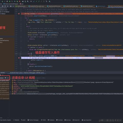The width and height of the screenshot is (123, 123).
Task: Switch to the ByteBufferFileLoader.java tab
Action: click(x=36, y=6)
